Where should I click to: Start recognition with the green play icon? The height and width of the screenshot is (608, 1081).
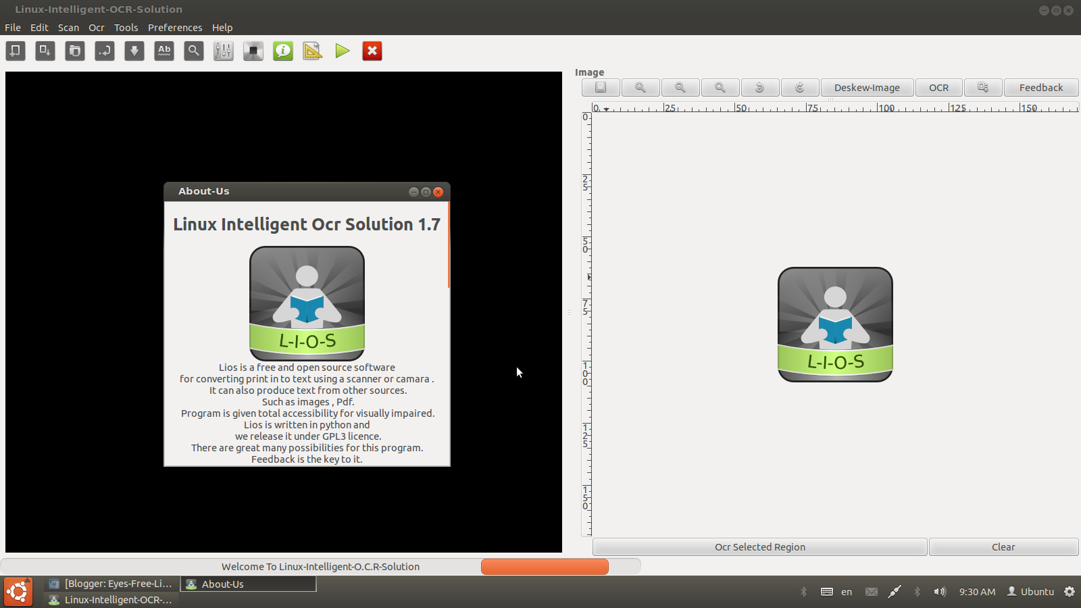tap(343, 51)
